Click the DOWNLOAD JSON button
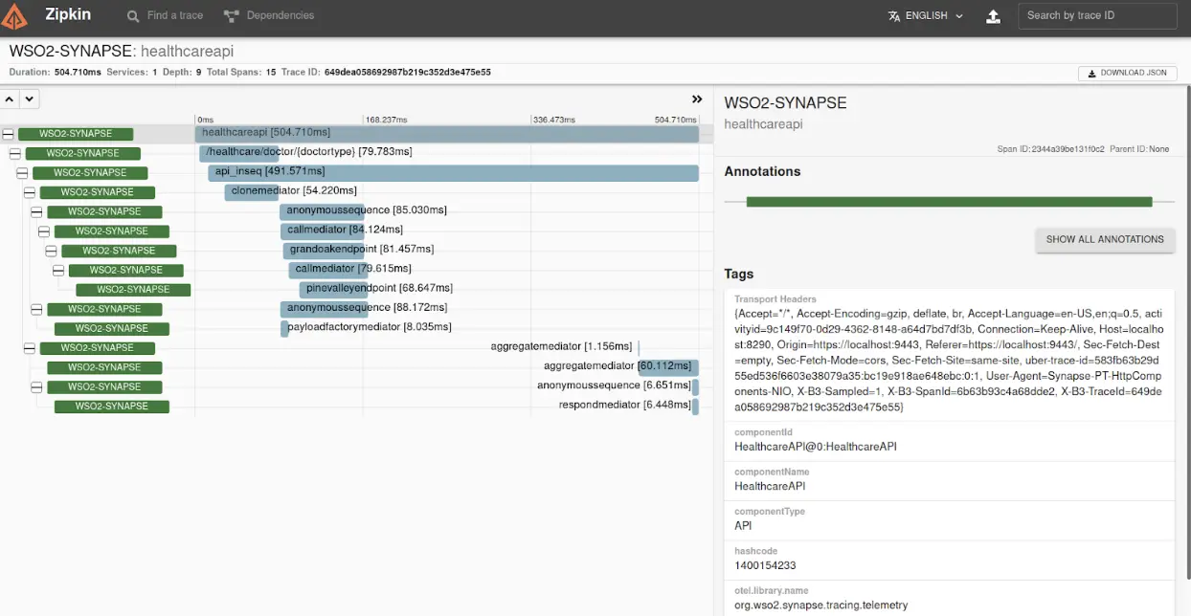 click(x=1127, y=73)
